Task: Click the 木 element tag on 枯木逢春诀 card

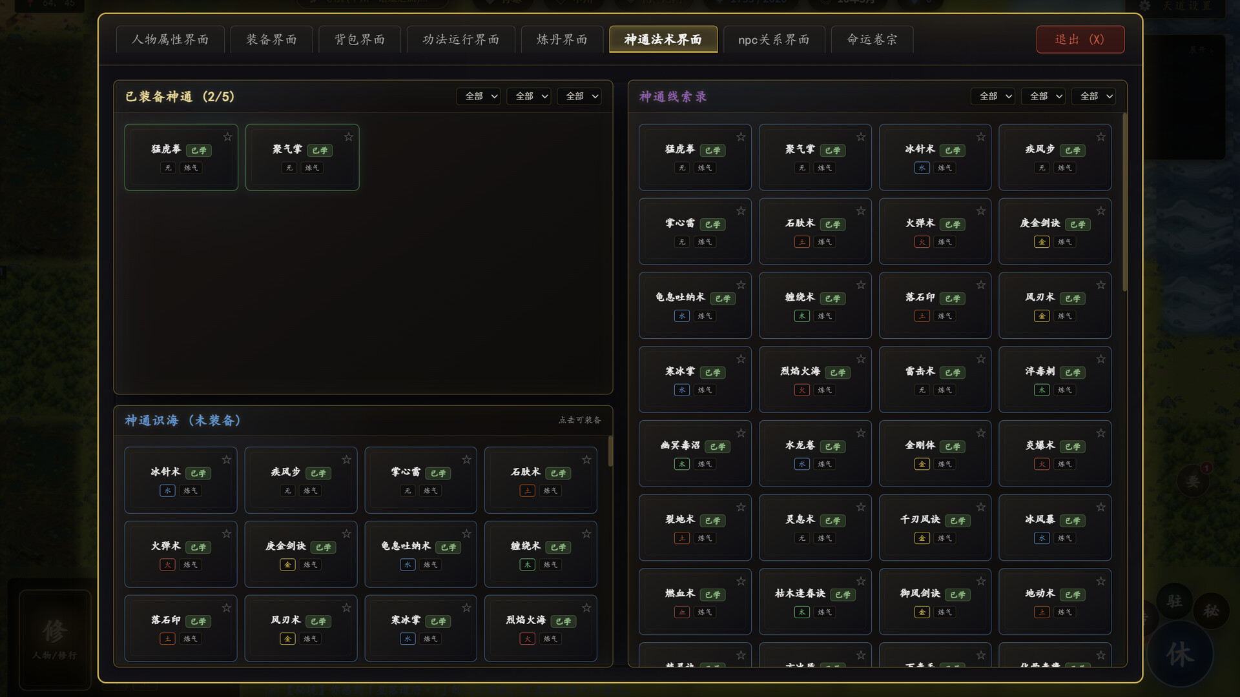Action: click(x=801, y=612)
